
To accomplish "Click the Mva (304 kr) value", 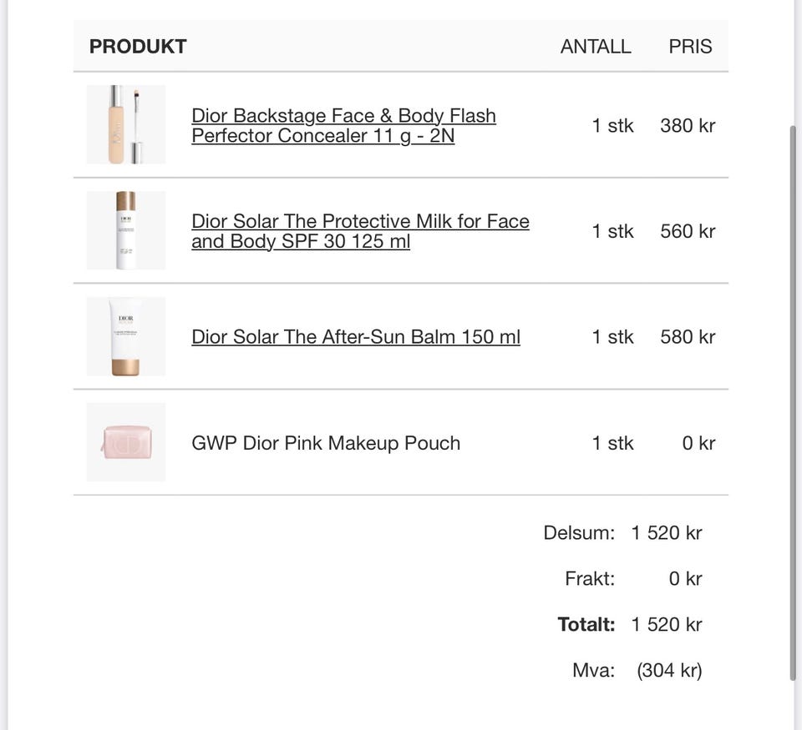I will [x=669, y=670].
